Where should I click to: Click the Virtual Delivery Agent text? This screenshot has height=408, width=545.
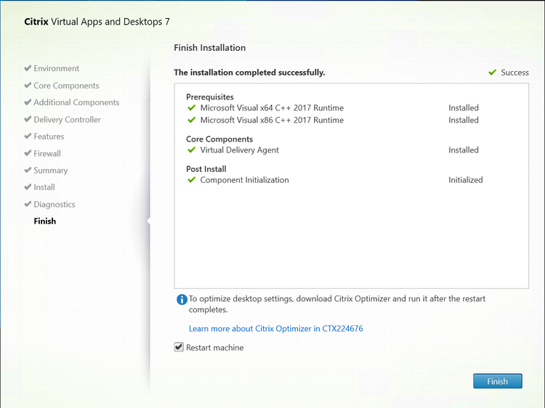click(240, 150)
